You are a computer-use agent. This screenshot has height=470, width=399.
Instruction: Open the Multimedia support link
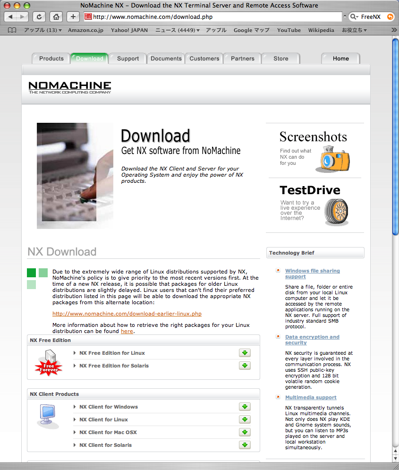coord(311,397)
